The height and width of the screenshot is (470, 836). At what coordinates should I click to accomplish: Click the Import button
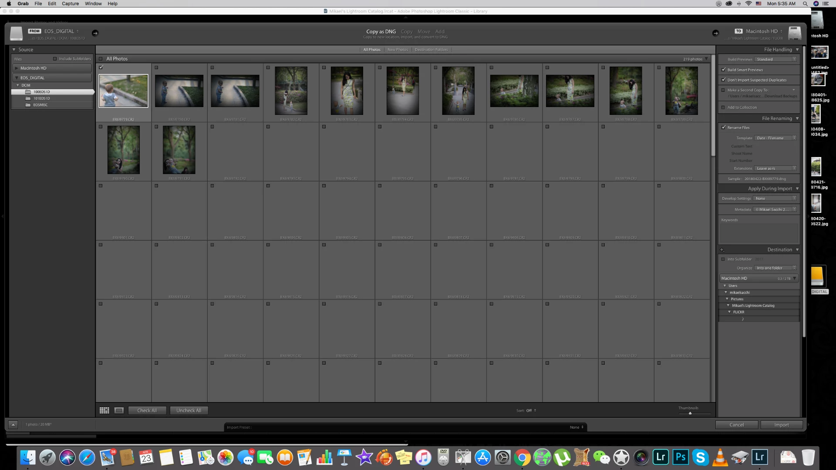click(x=781, y=425)
